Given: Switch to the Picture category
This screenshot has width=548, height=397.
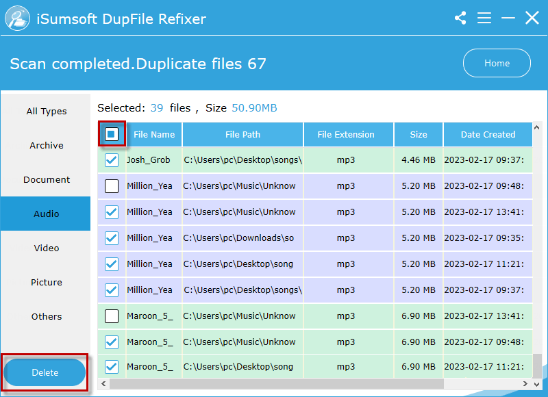Looking at the screenshot, I should 46,283.
